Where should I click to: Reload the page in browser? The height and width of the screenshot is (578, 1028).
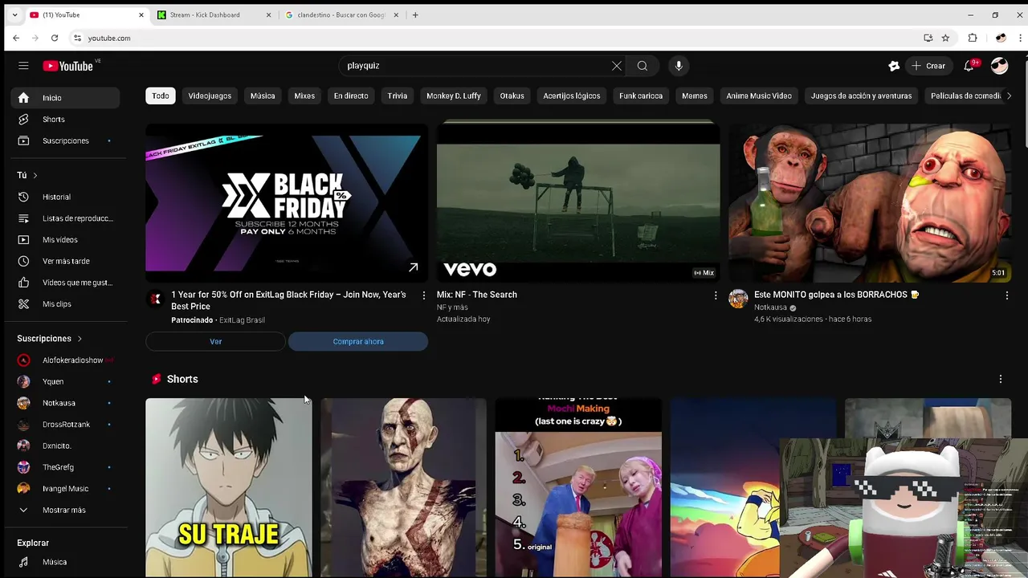(x=55, y=38)
